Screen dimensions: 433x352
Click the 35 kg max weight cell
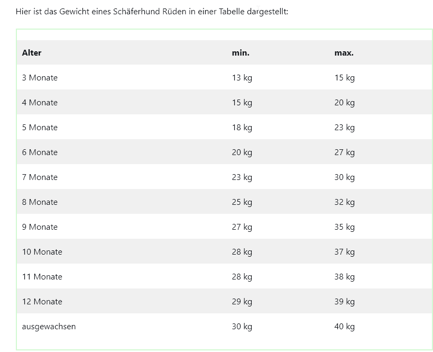pyautogui.click(x=344, y=227)
